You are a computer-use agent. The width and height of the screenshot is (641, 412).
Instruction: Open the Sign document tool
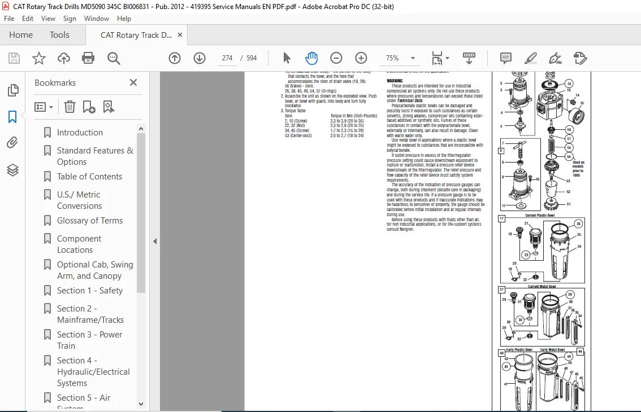click(555, 58)
